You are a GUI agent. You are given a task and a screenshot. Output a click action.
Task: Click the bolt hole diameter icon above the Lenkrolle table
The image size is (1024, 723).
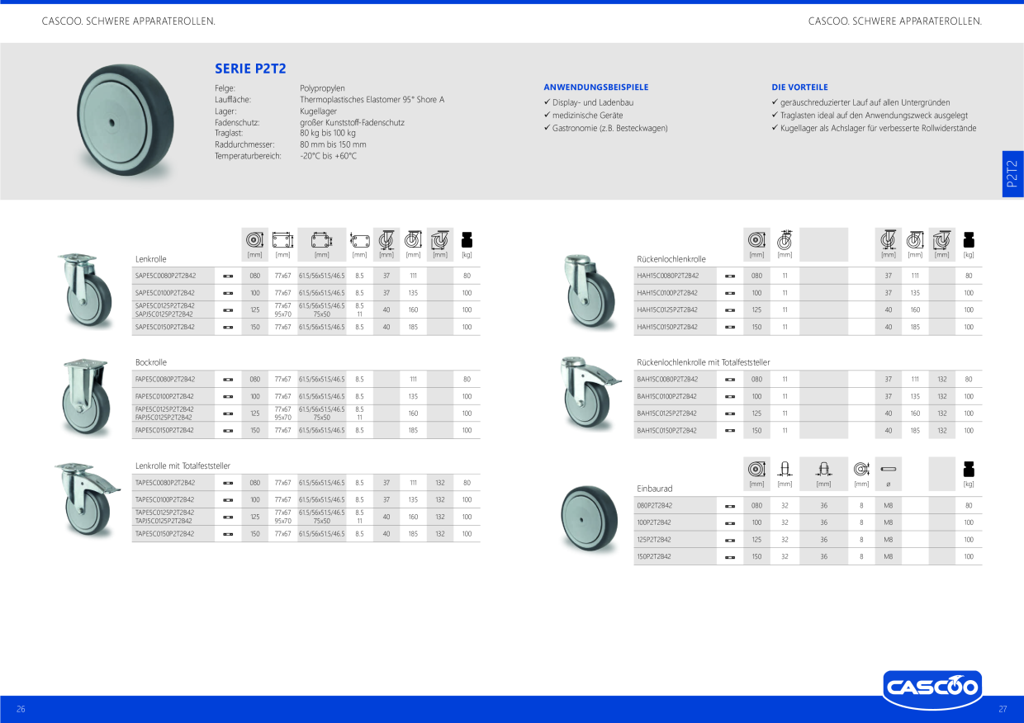[359, 240]
